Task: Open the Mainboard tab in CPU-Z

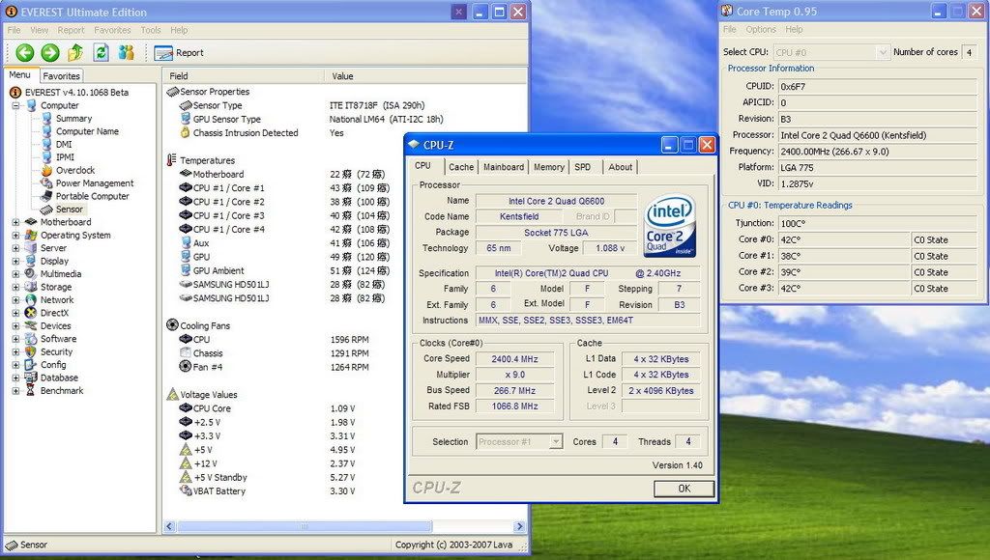Action: (503, 167)
